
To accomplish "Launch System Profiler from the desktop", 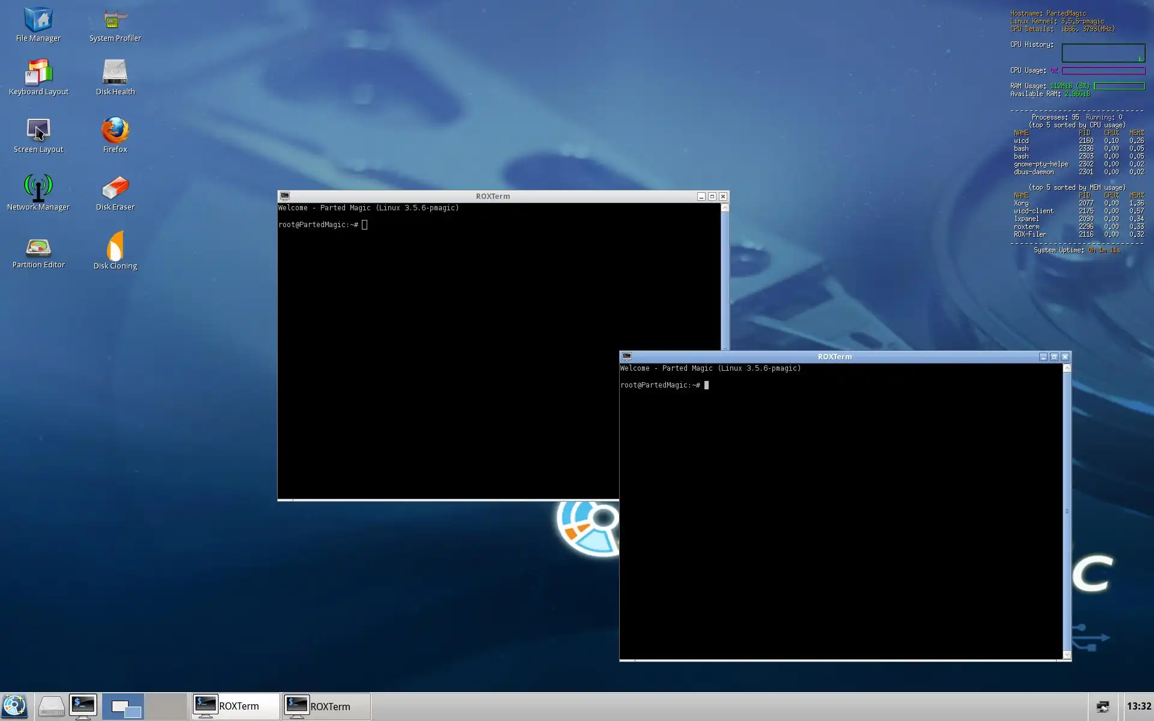I will (x=115, y=20).
